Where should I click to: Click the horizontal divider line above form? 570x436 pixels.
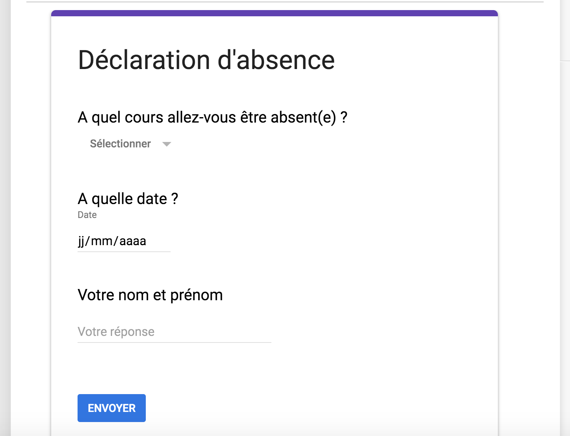click(x=285, y=2)
